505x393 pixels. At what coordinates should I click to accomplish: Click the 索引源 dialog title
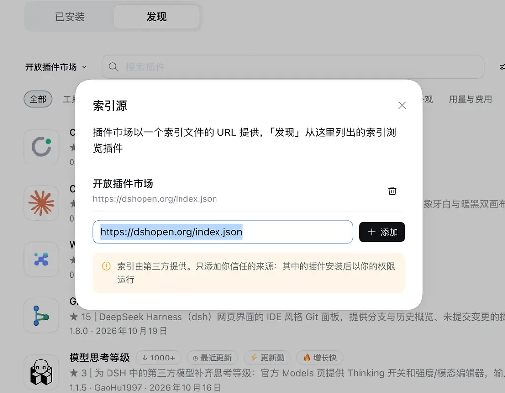coord(110,106)
